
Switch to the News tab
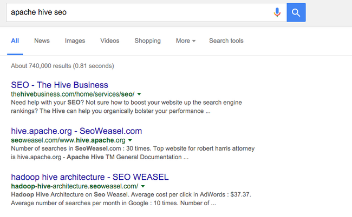(x=42, y=41)
